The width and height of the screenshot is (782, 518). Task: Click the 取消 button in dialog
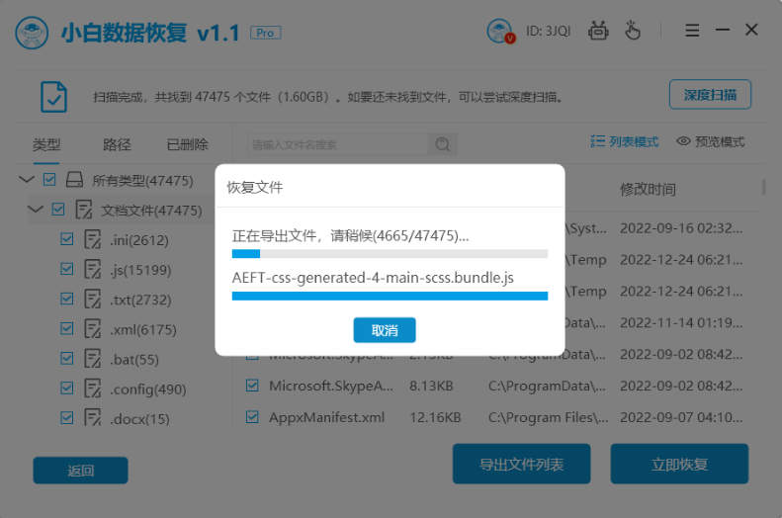(385, 330)
